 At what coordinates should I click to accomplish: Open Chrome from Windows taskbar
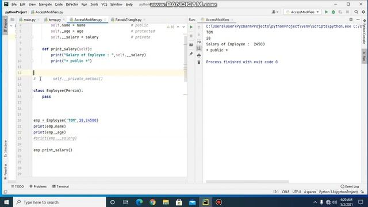[152, 202]
